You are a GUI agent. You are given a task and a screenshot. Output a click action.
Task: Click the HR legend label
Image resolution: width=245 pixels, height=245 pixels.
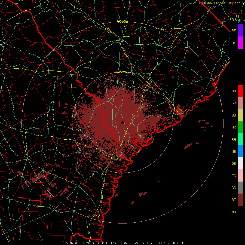pyautogui.click(x=234, y=127)
